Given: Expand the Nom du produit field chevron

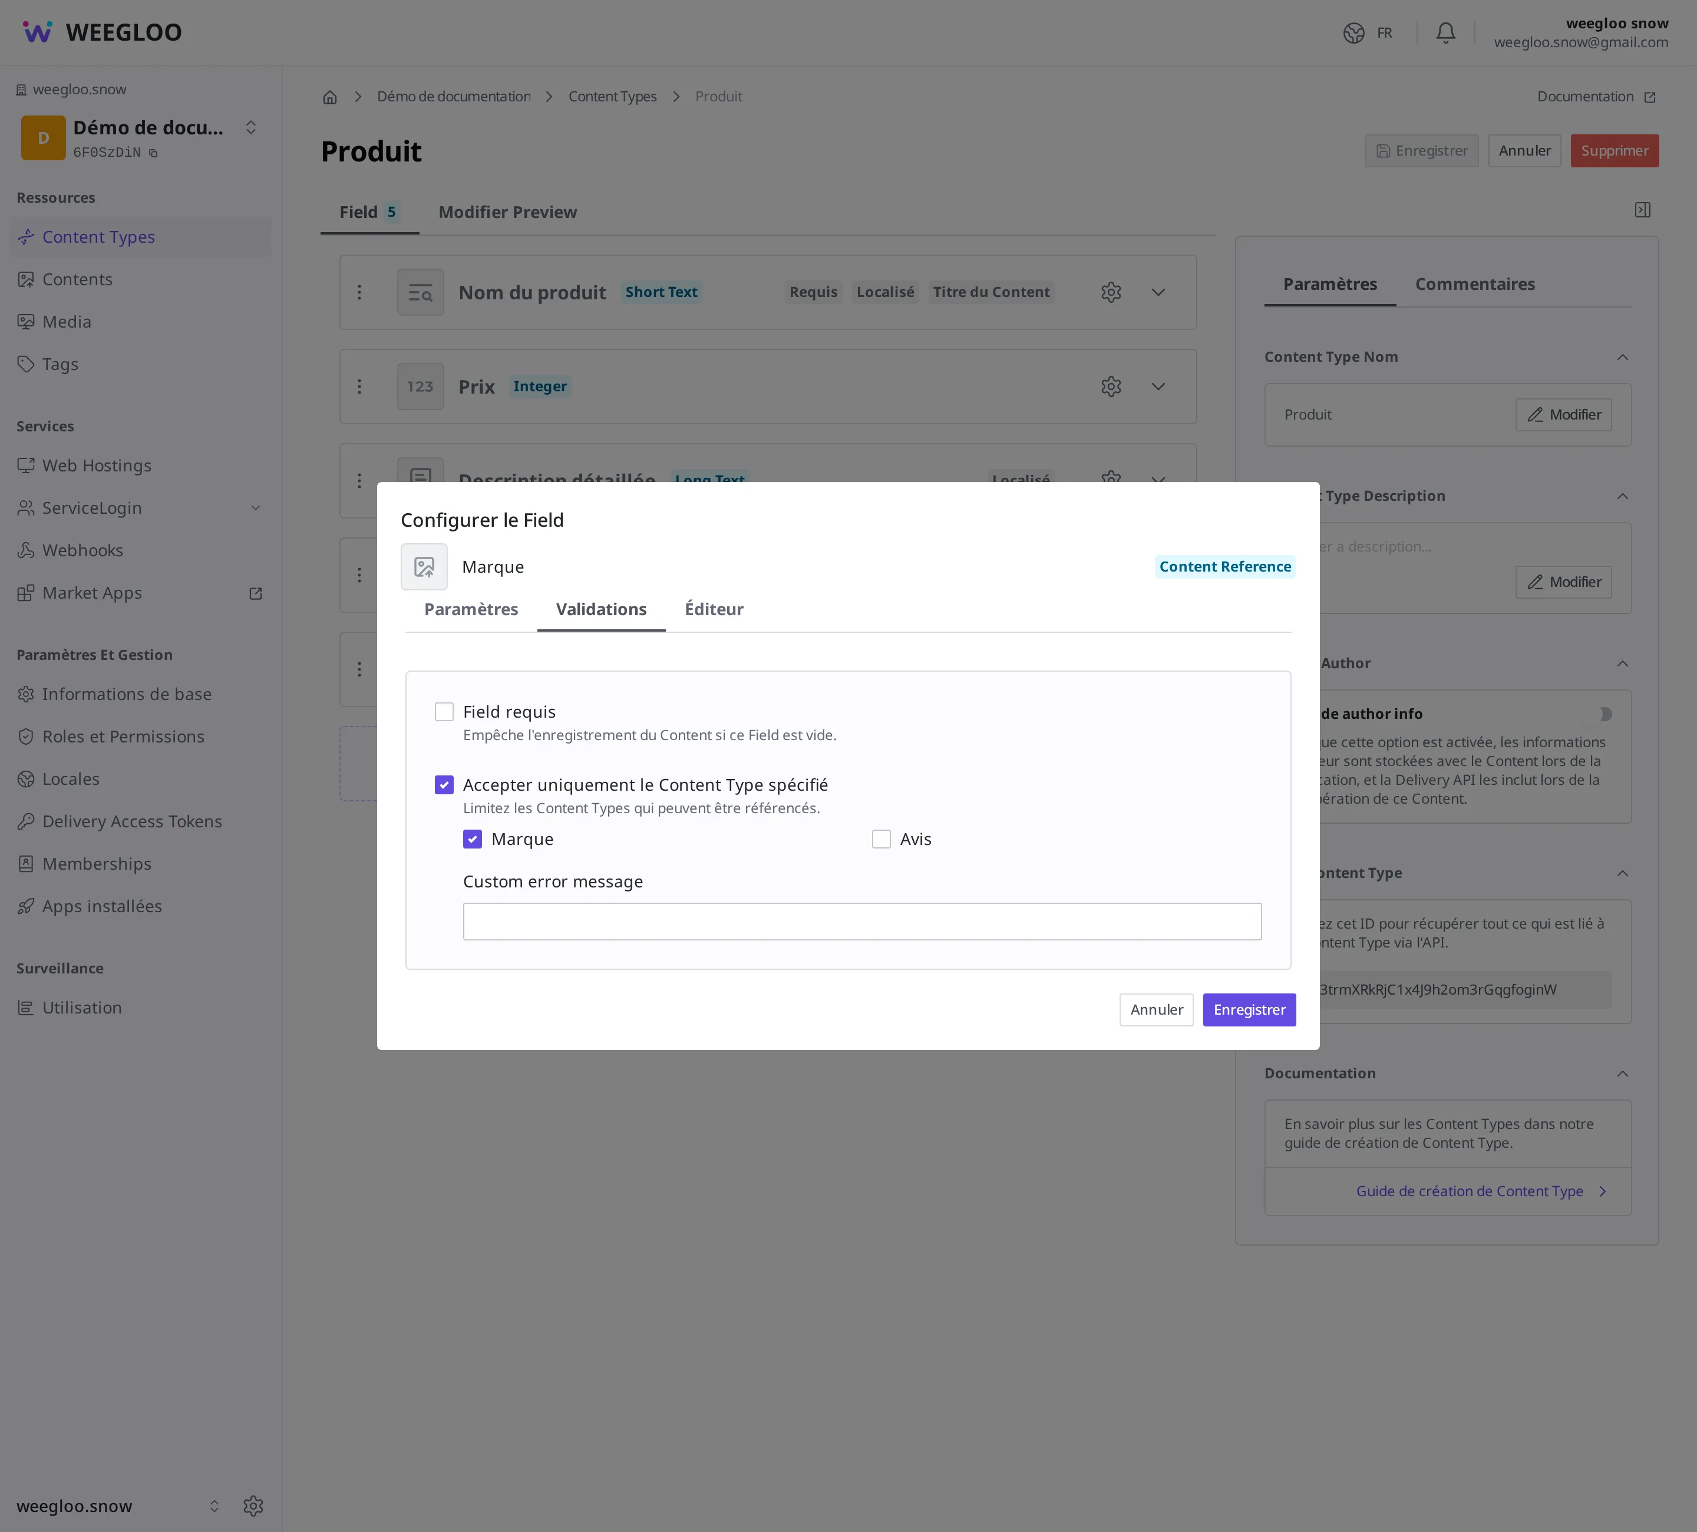Looking at the screenshot, I should click(1158, 292).
